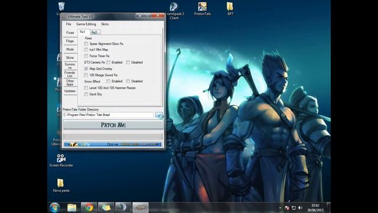Check ET3 Camera Fix Disabled box
Viewport: 378px width, 213px height.
click(x=128, y=62)
